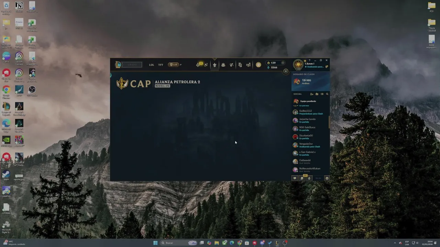The image size is (440, 247).
Task: Click the friends list scrollbar
Action: click(329, 122)
